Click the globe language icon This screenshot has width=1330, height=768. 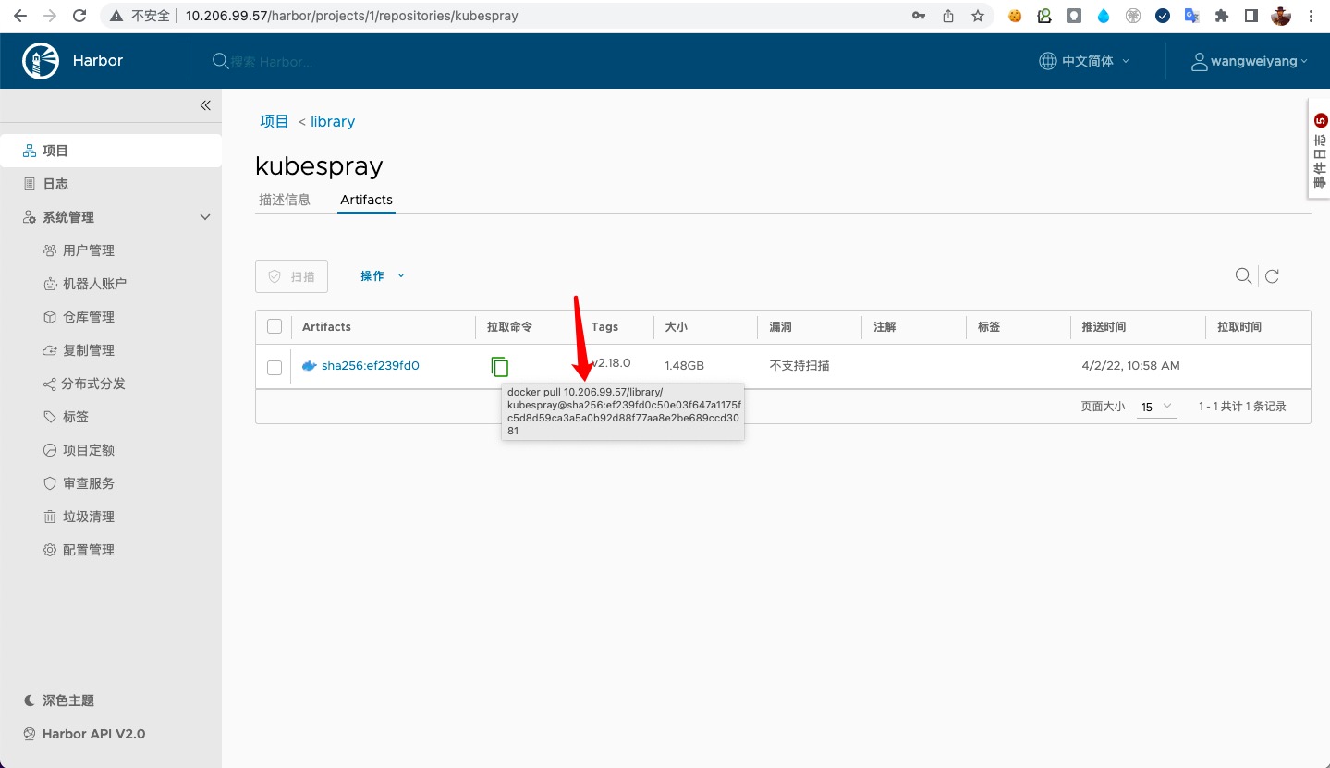tap(1048, 61)
